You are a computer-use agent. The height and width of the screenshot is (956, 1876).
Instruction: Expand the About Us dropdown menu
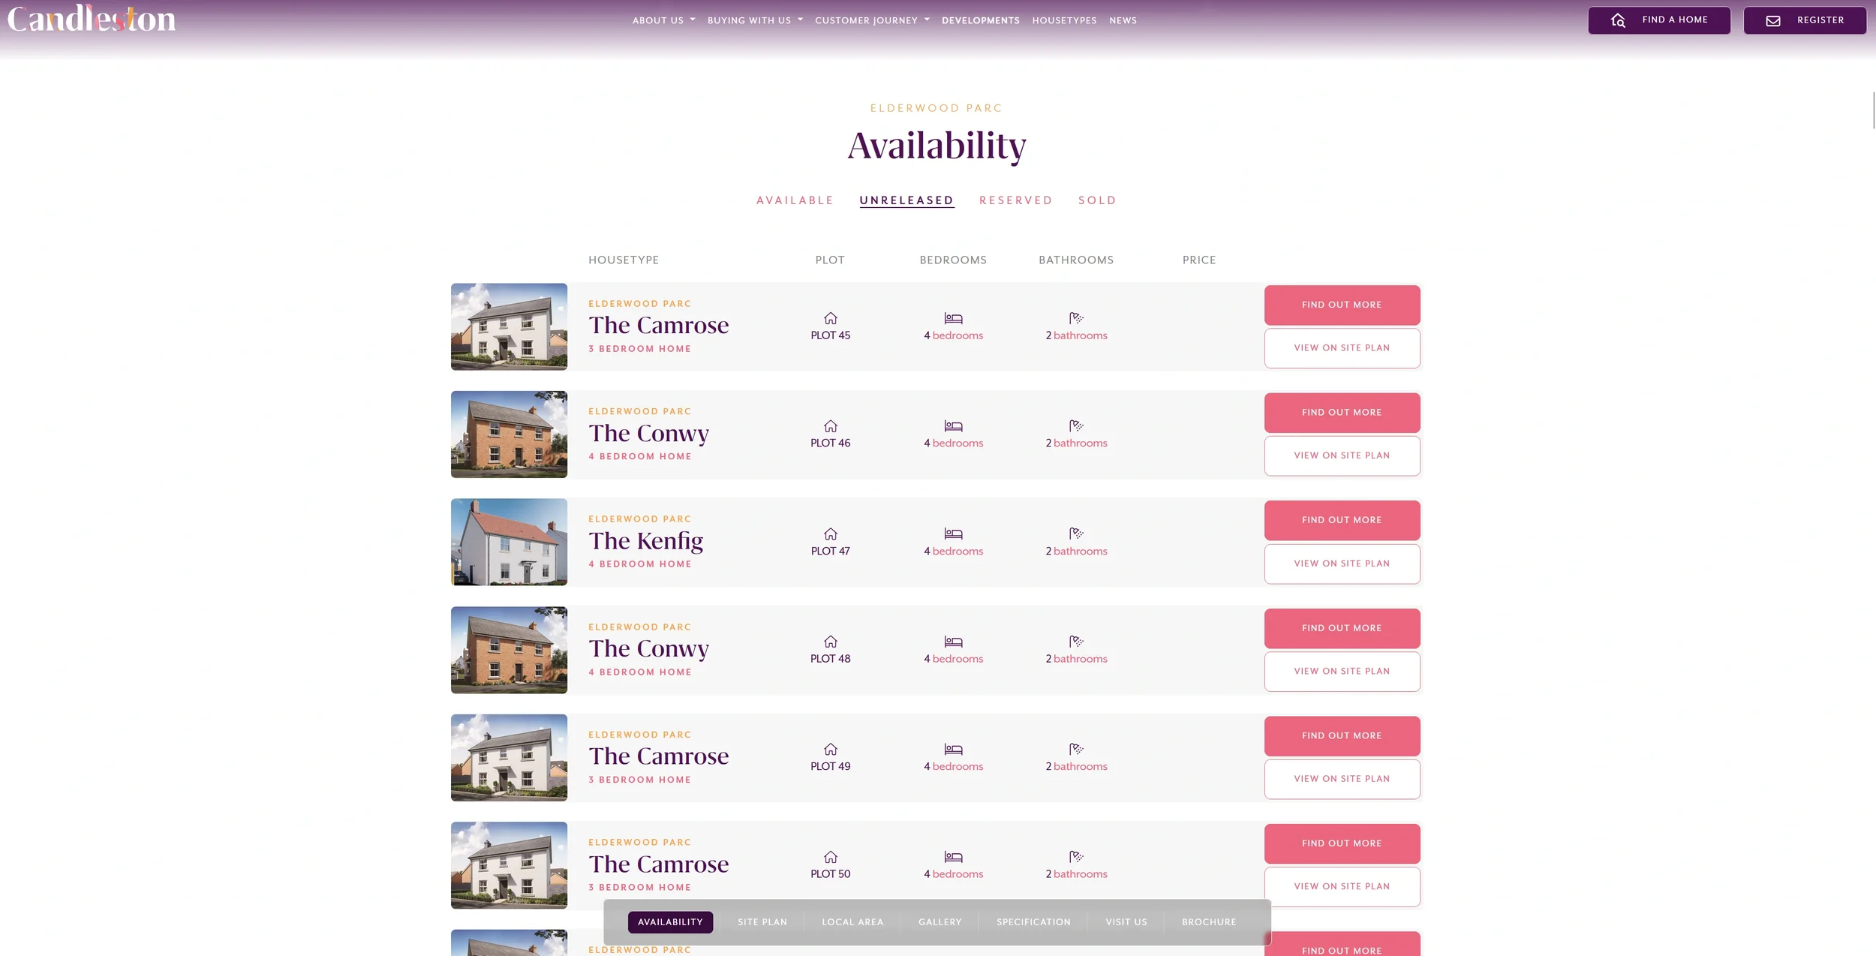663,20
